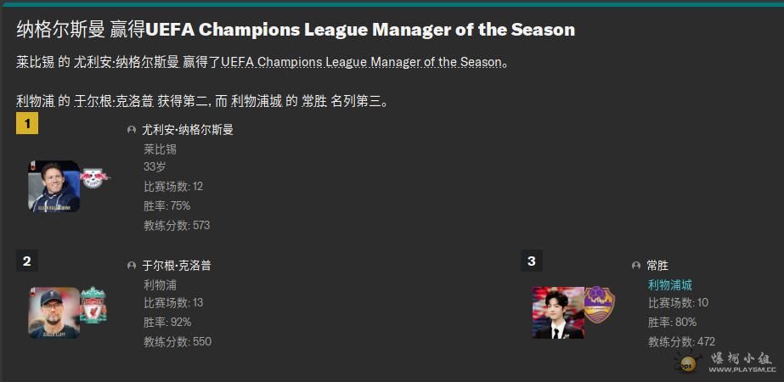Click person icon beside 尤利安·纳格尔斯曼
The height and width of the screenshot is (382, 784).
point(132,130)
